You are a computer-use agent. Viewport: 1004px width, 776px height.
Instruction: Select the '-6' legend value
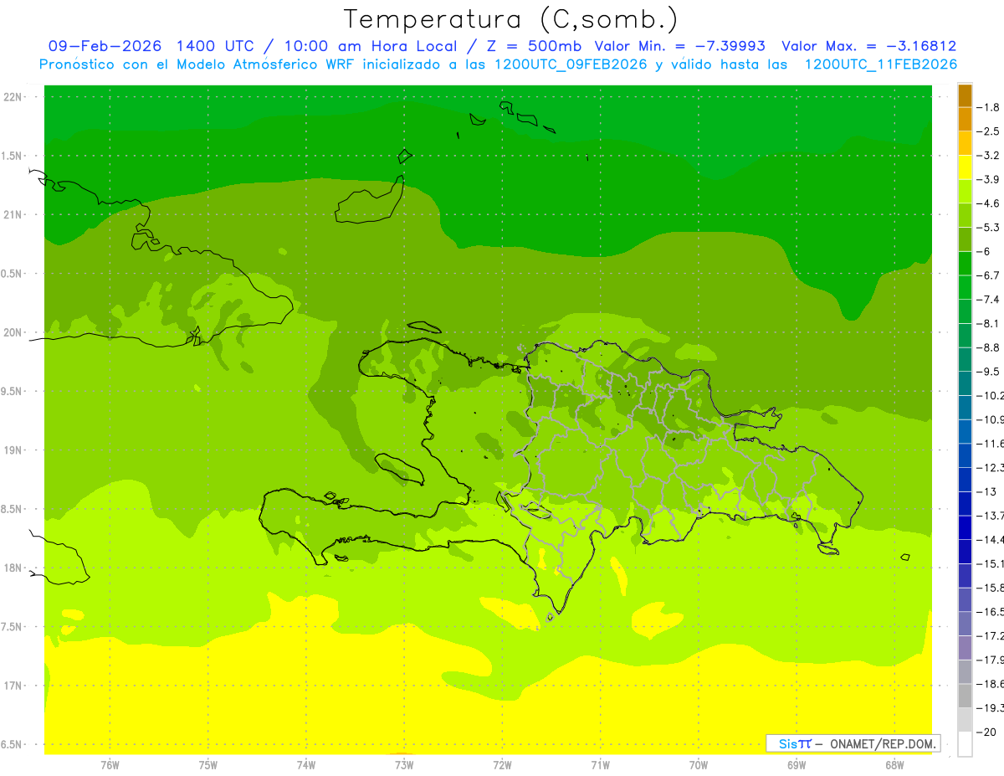tap(984, 252)
